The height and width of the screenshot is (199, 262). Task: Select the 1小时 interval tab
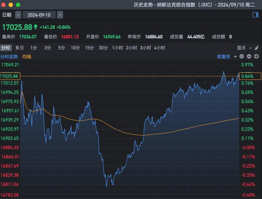[x=118, y=48]
